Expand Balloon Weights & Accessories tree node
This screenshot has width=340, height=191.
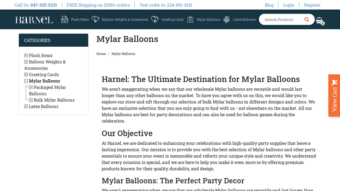(x=26, y=62)
